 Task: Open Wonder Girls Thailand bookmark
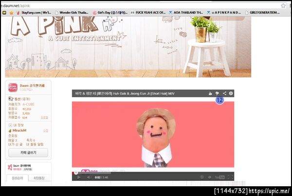point(72,13)
